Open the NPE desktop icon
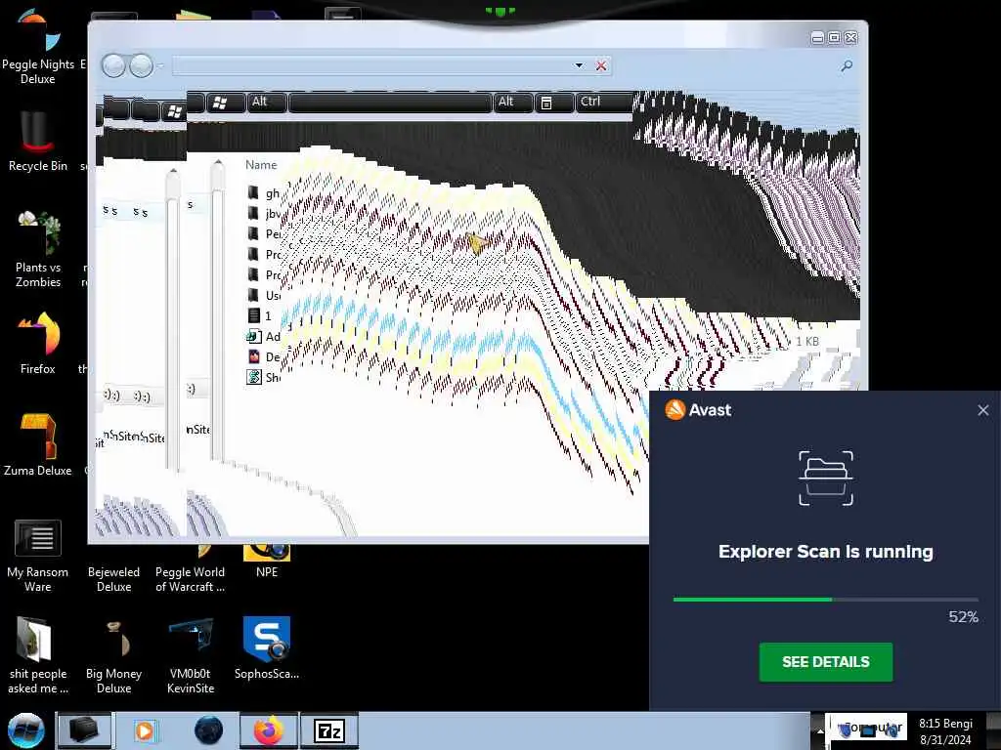 coord(267,562)
